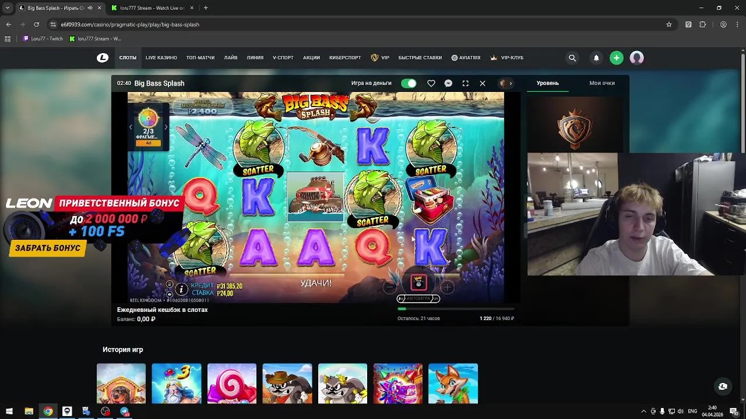Open the 'Loru77 - Twitch' bookmark
Screen dimensions: 746x419
43,38
